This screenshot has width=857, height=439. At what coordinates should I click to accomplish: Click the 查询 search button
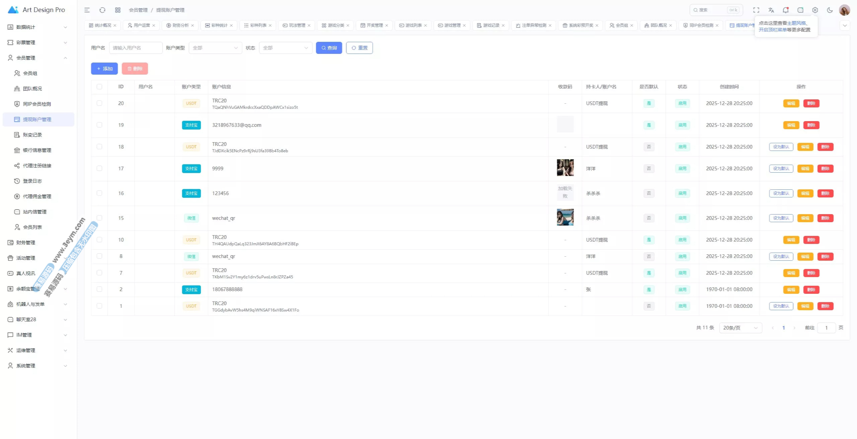pyautogui.click(x=329, y=48)
